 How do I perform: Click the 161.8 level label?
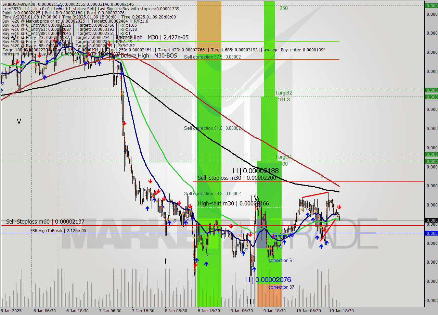[x=284, y=100]
